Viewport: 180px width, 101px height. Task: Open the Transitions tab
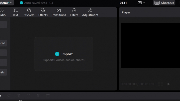tap(59, 12)
